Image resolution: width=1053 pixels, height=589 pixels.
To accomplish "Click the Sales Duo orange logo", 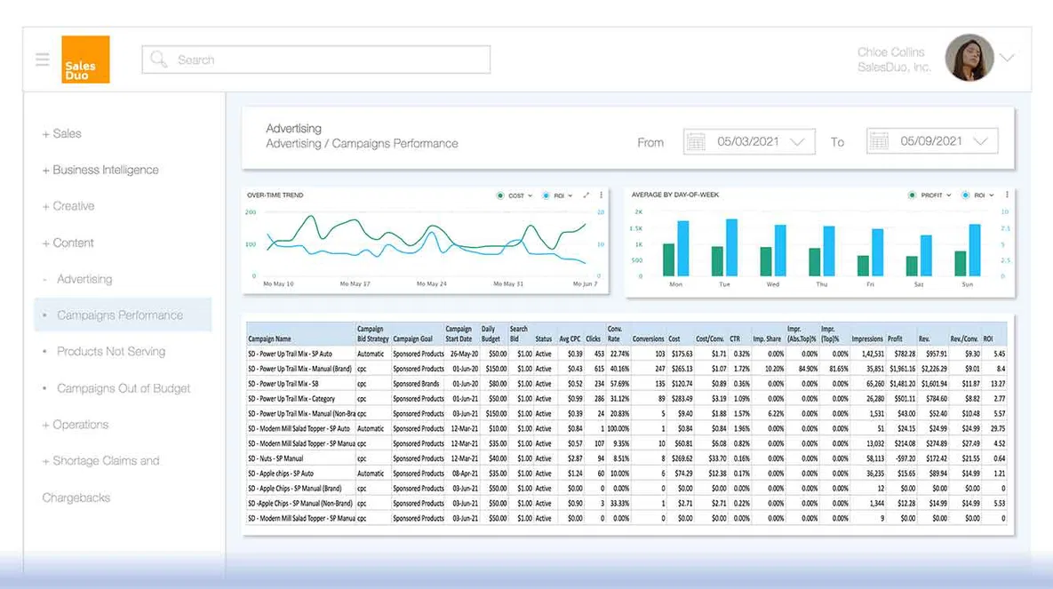I will 85,60.
